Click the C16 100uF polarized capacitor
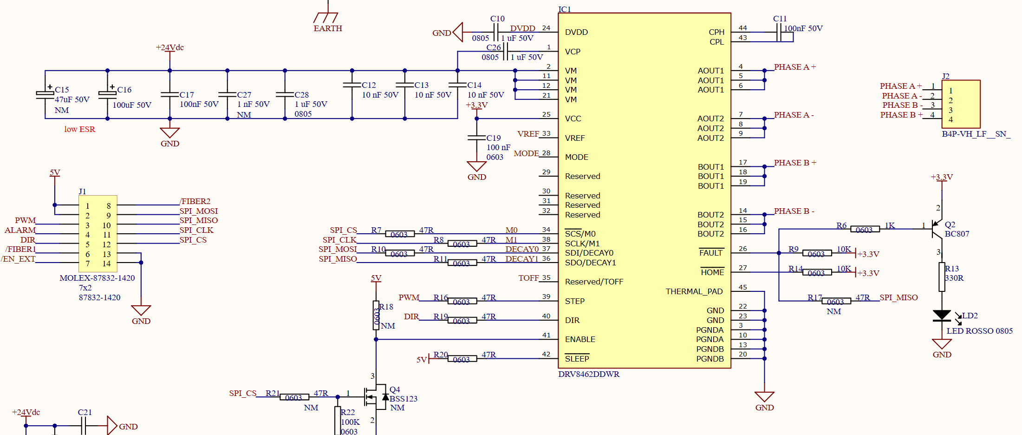The image size is (1022, 435). 107,94
